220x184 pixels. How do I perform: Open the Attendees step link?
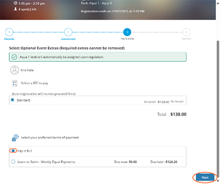[x=9, y=39]
